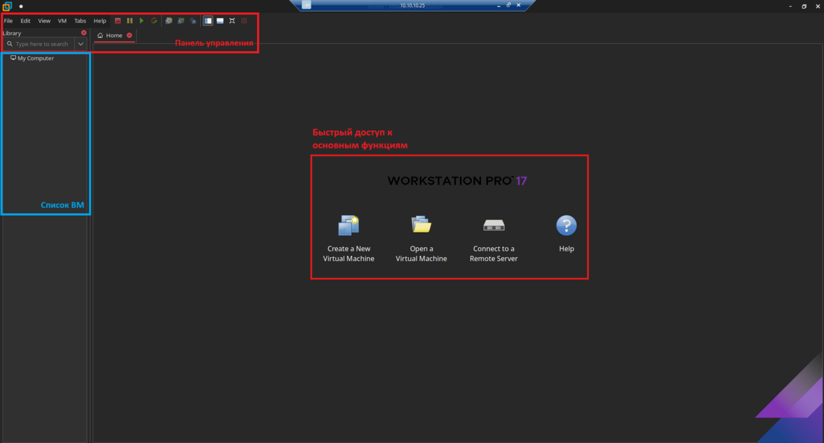Click the Restart guest toolbar icon

(154, 21)
